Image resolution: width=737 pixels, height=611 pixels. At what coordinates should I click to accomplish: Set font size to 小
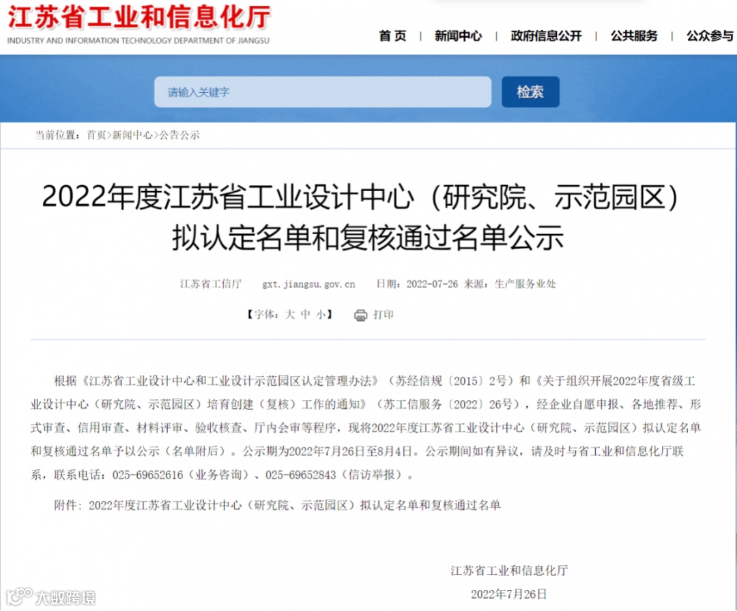[321, 315]
